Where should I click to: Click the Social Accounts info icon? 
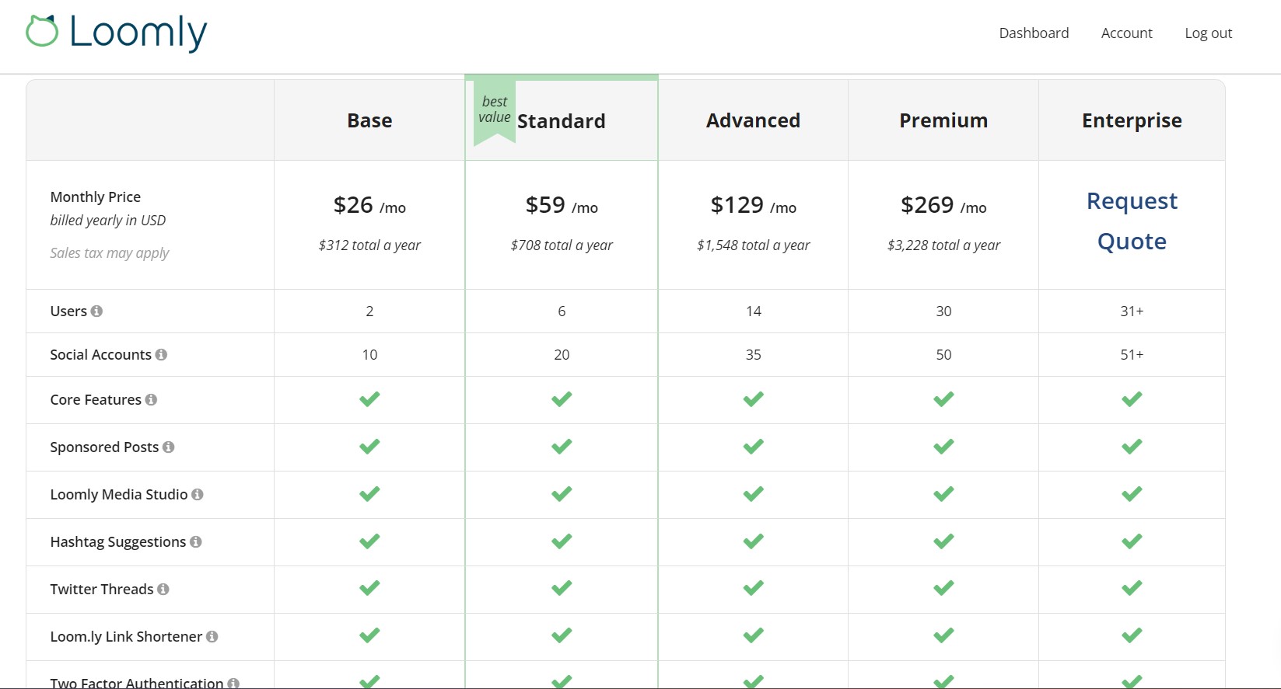(x=161, y=354)
